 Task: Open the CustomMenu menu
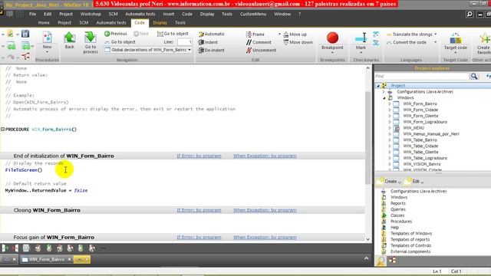pyautogui.click(x=253, y=14)
